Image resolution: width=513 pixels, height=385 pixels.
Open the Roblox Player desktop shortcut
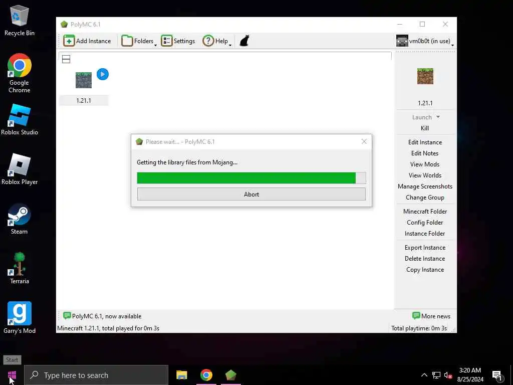point(20,169)
